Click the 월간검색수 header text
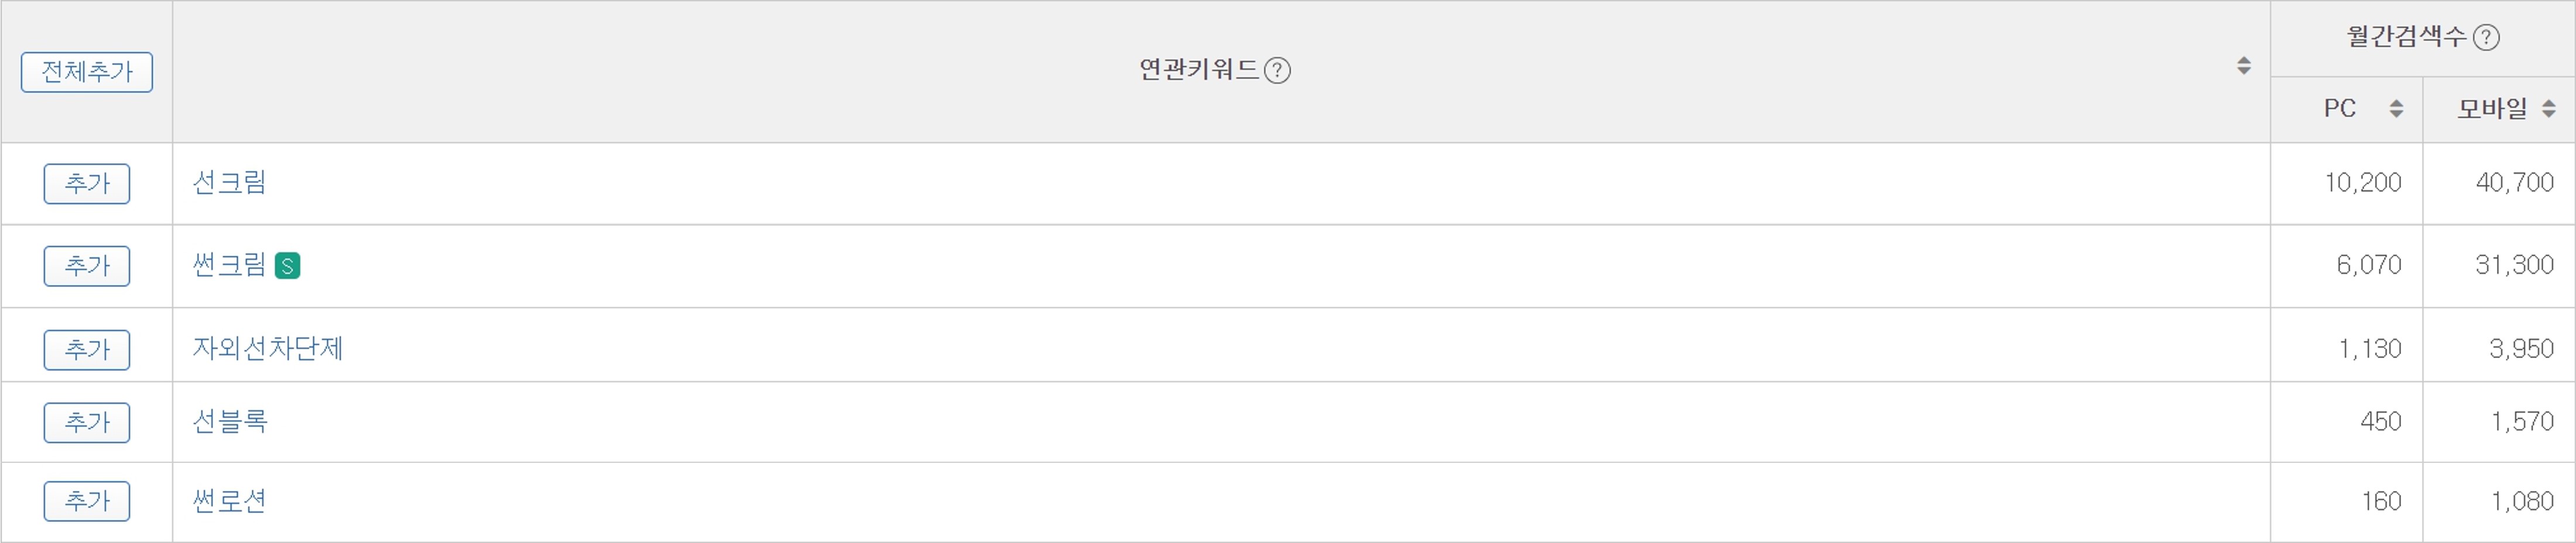2576x543 pixels. [2407, 37]
